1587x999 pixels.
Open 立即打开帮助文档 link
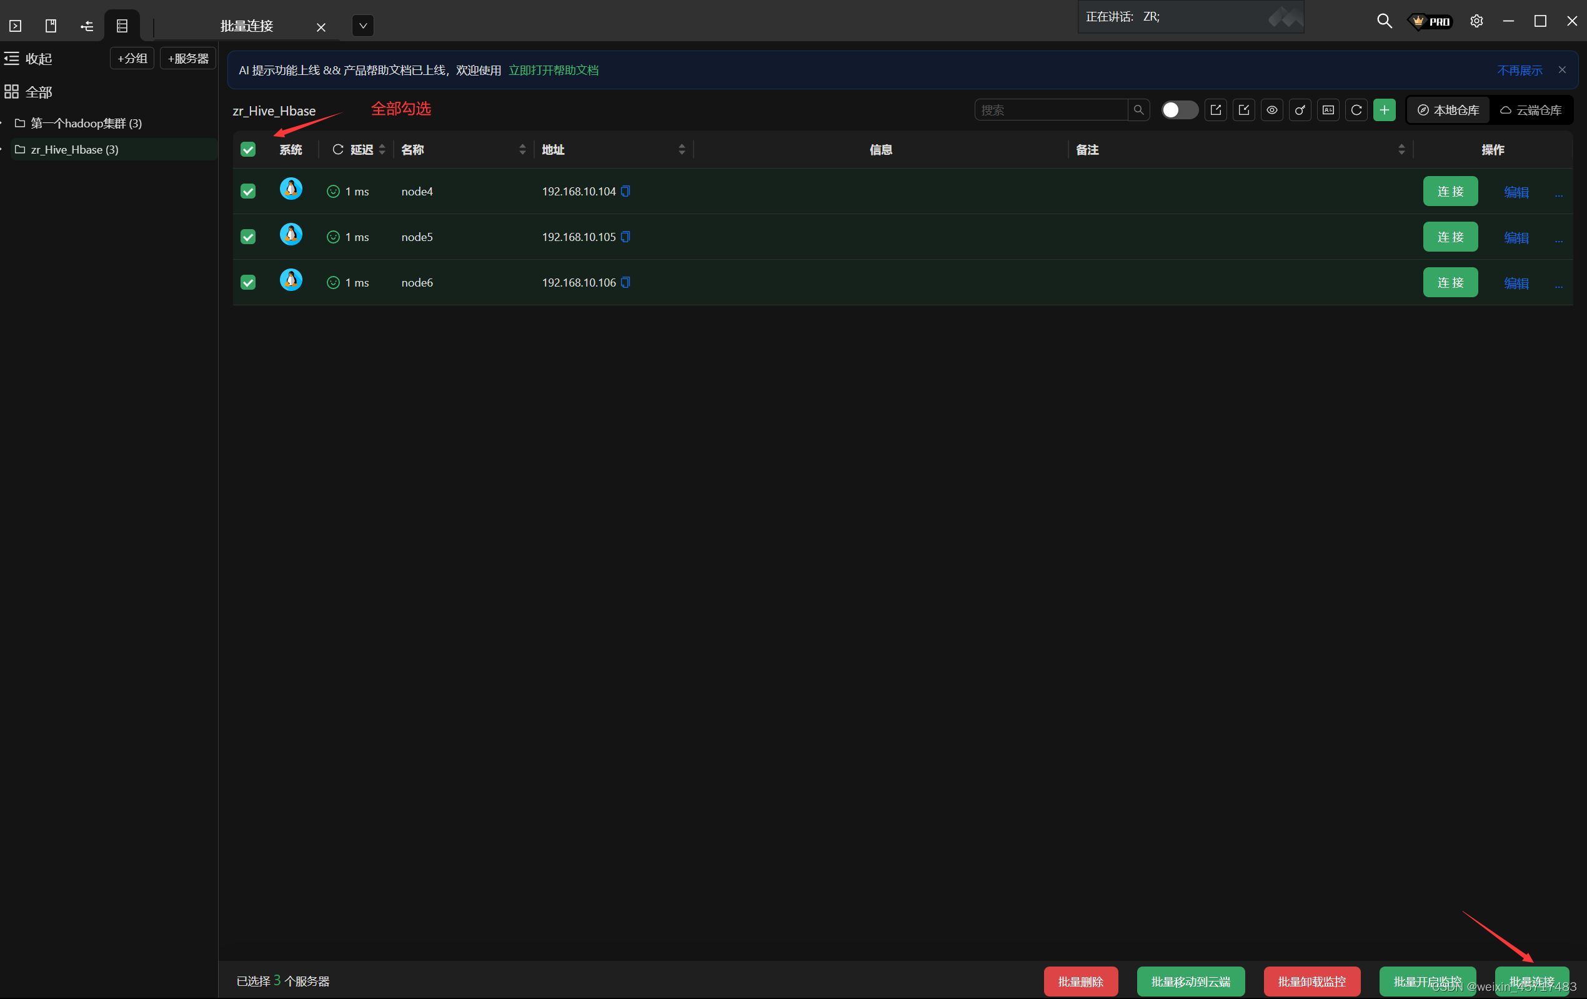[x=553, y=70]
